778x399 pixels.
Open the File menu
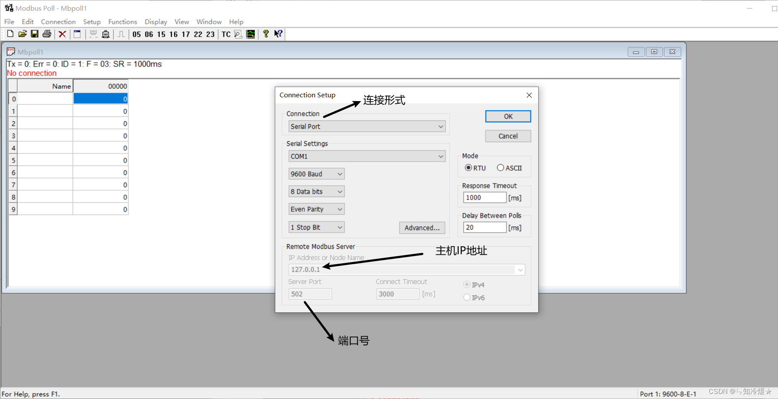9,22
